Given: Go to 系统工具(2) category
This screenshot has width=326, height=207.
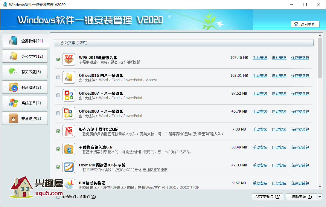Looking at the screenshot, I should [25, 103].
